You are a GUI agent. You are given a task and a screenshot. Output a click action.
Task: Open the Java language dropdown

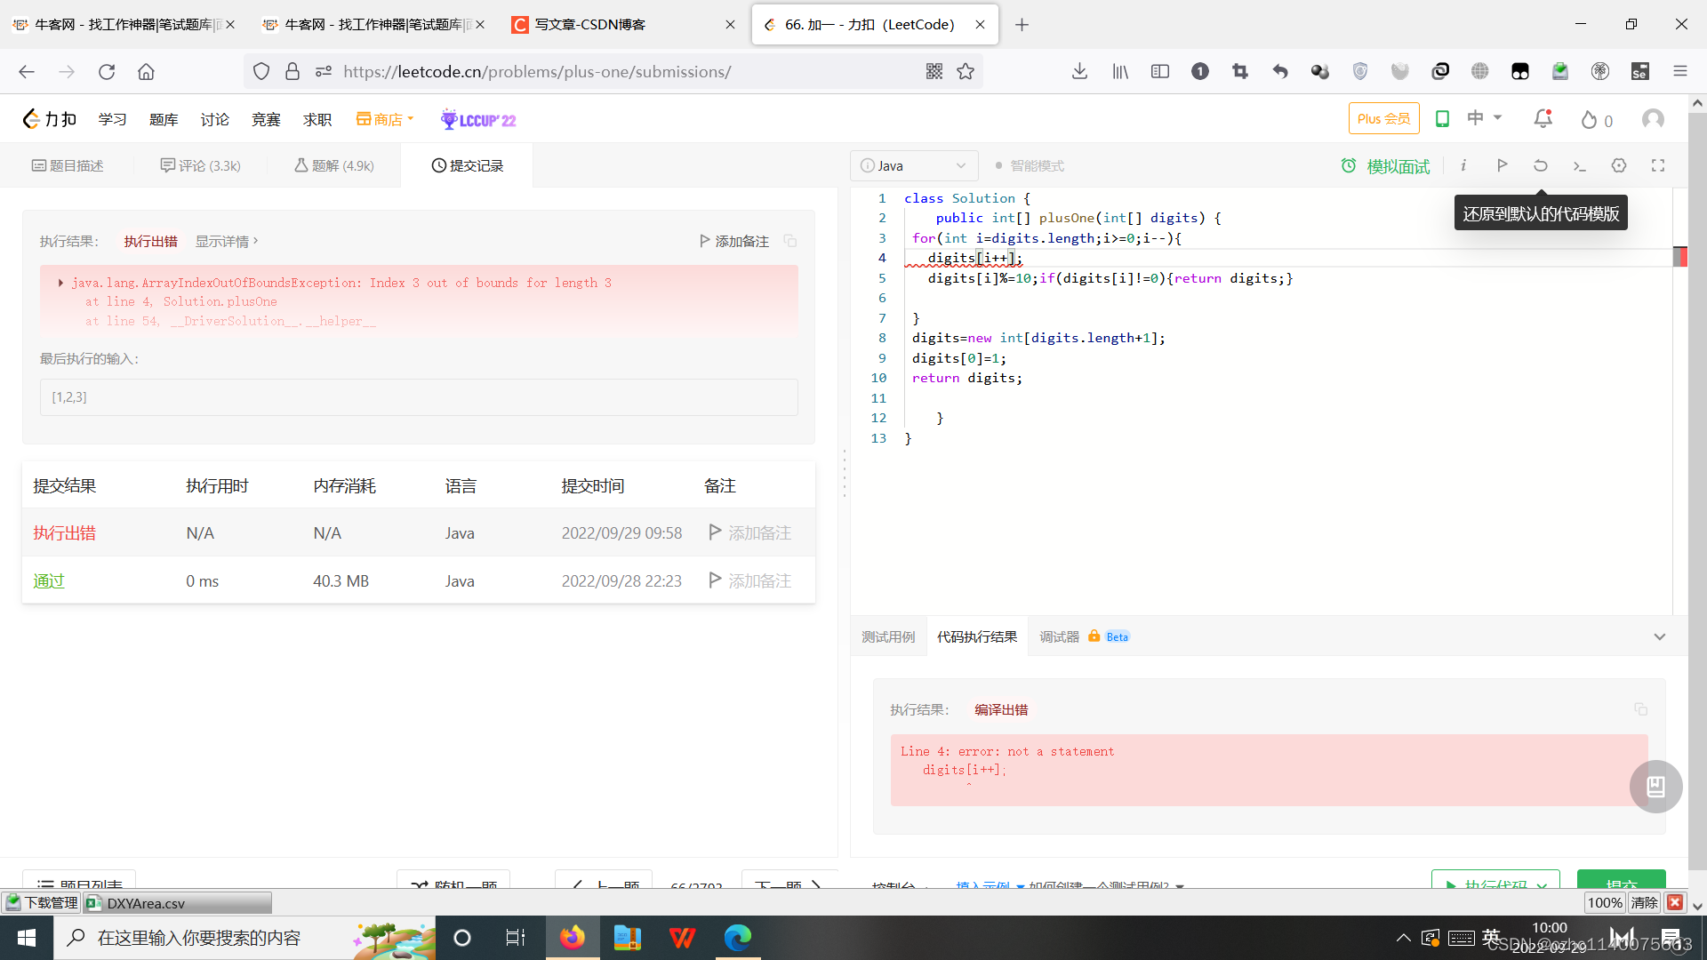tap(914, 166)
